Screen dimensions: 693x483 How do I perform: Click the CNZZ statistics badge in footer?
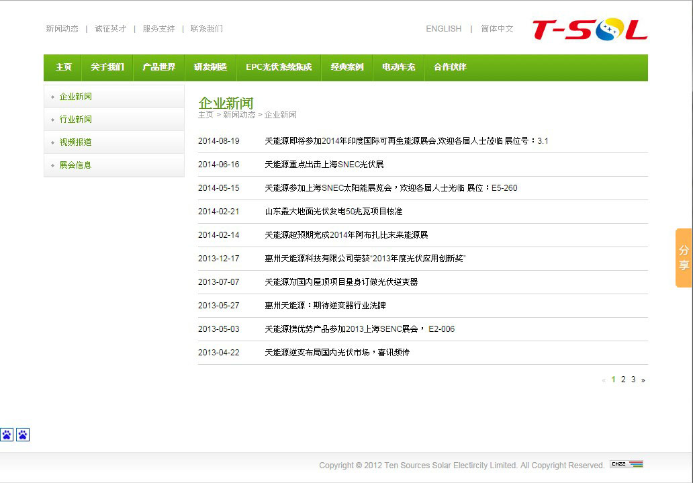coord(626,464)
